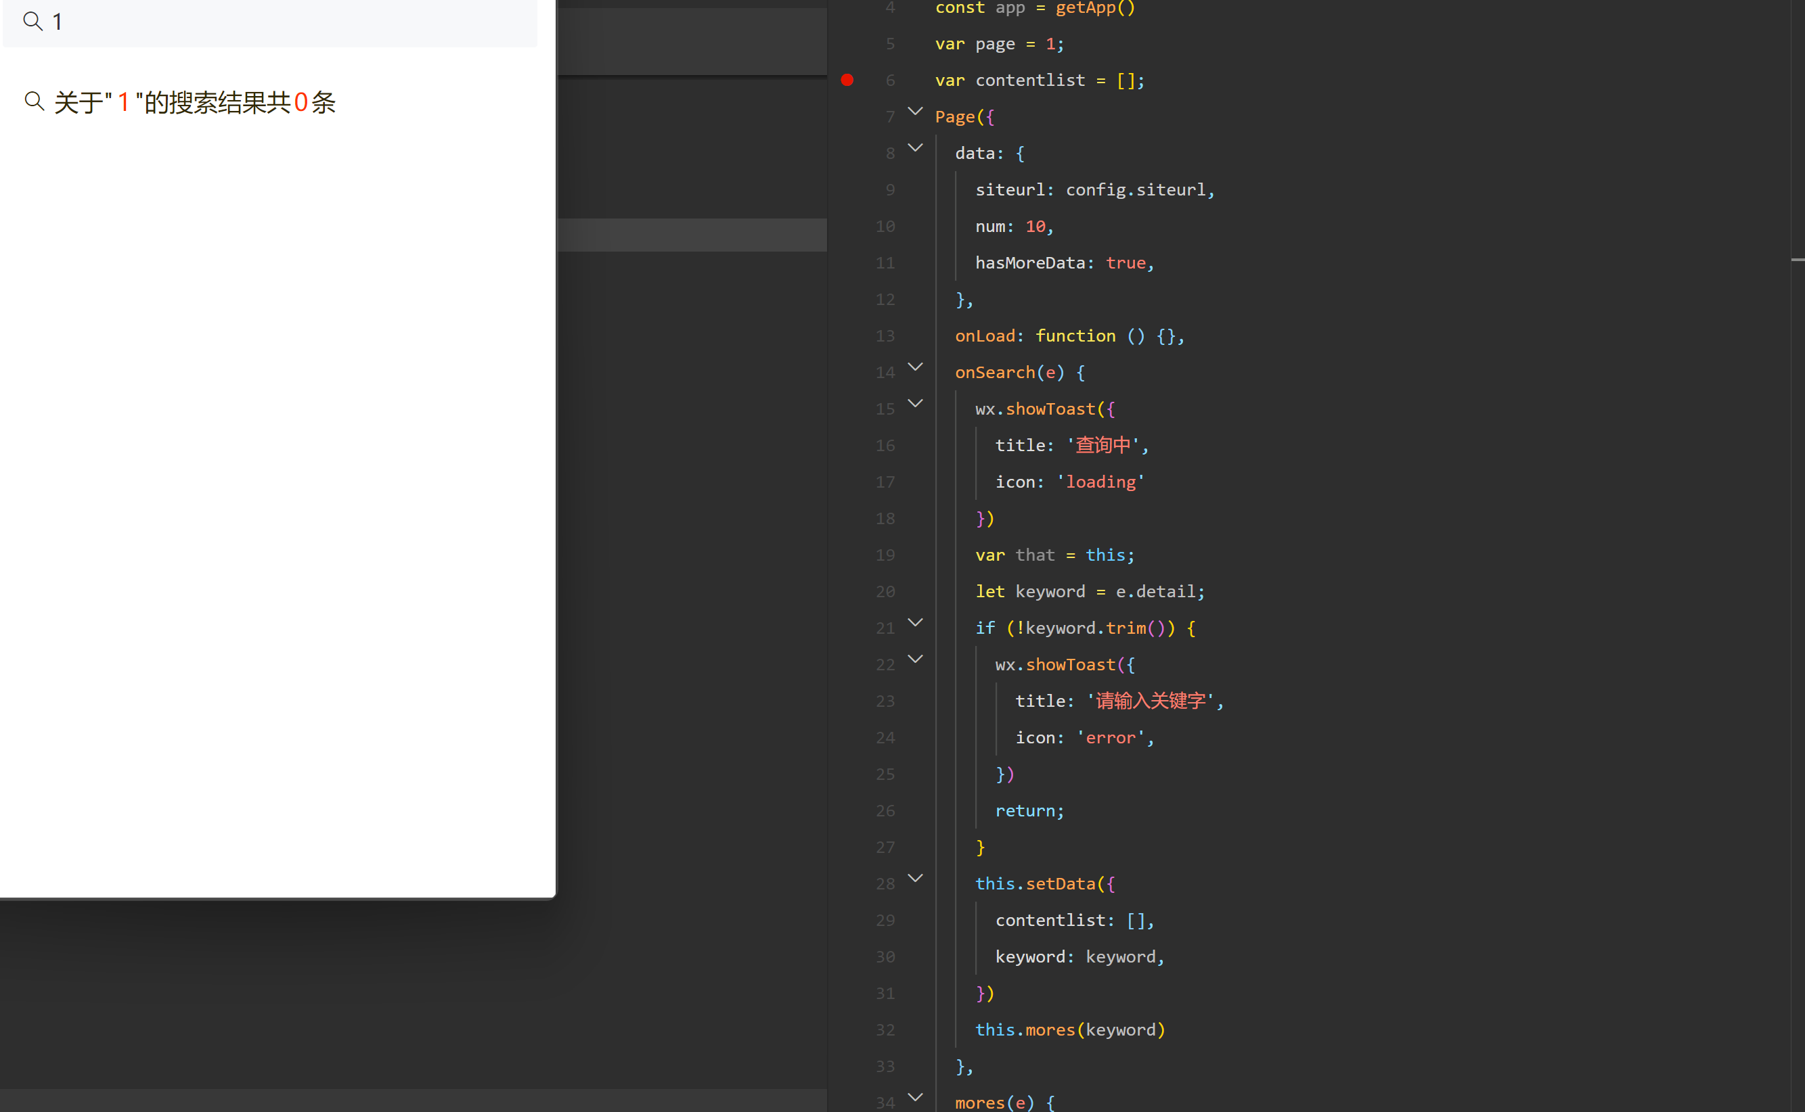Click line number 20 in the gutter
1805x1112 pixels.
(x=885, y=592)
